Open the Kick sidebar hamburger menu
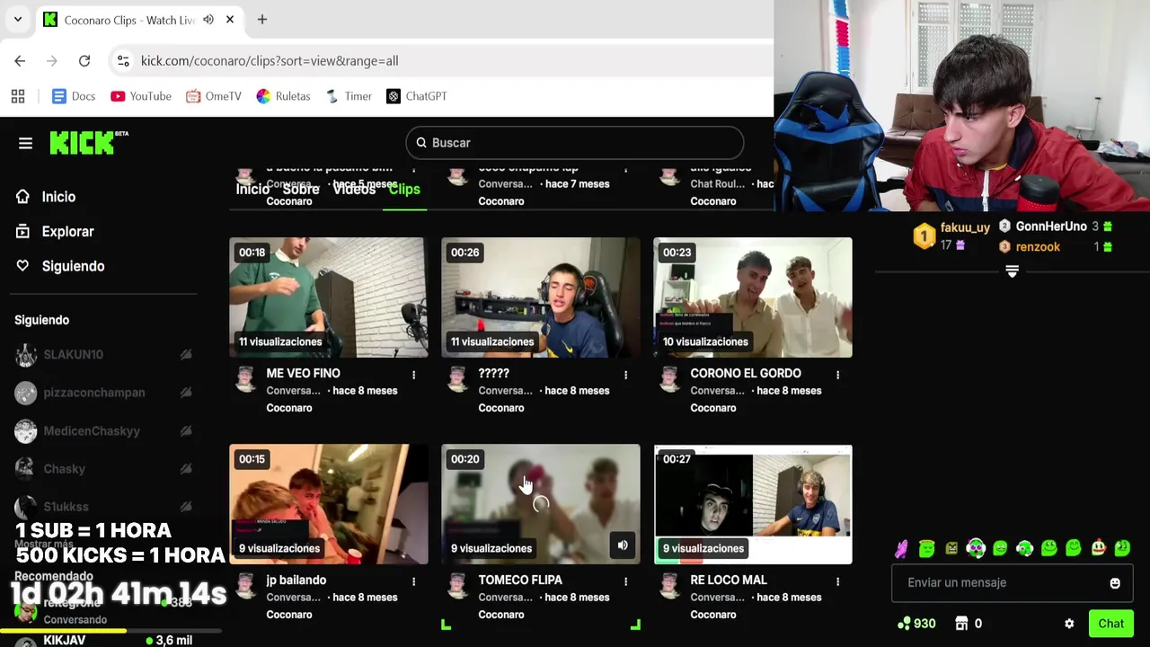This screenshot has height=647, width=1150. (x=25, y=143)
